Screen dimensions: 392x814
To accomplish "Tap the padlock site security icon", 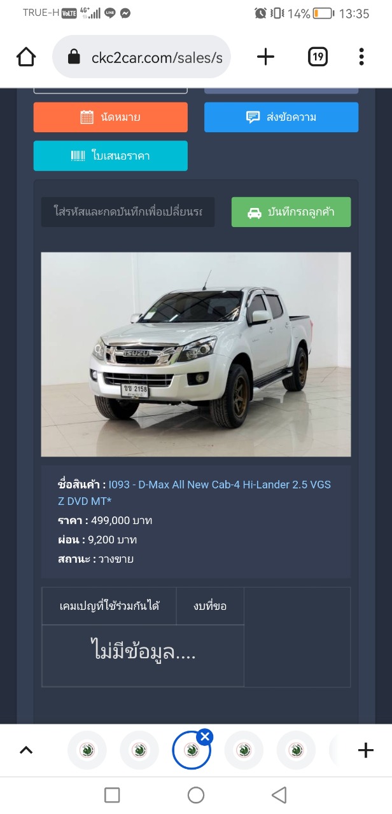I will click(x=74, y=58).
